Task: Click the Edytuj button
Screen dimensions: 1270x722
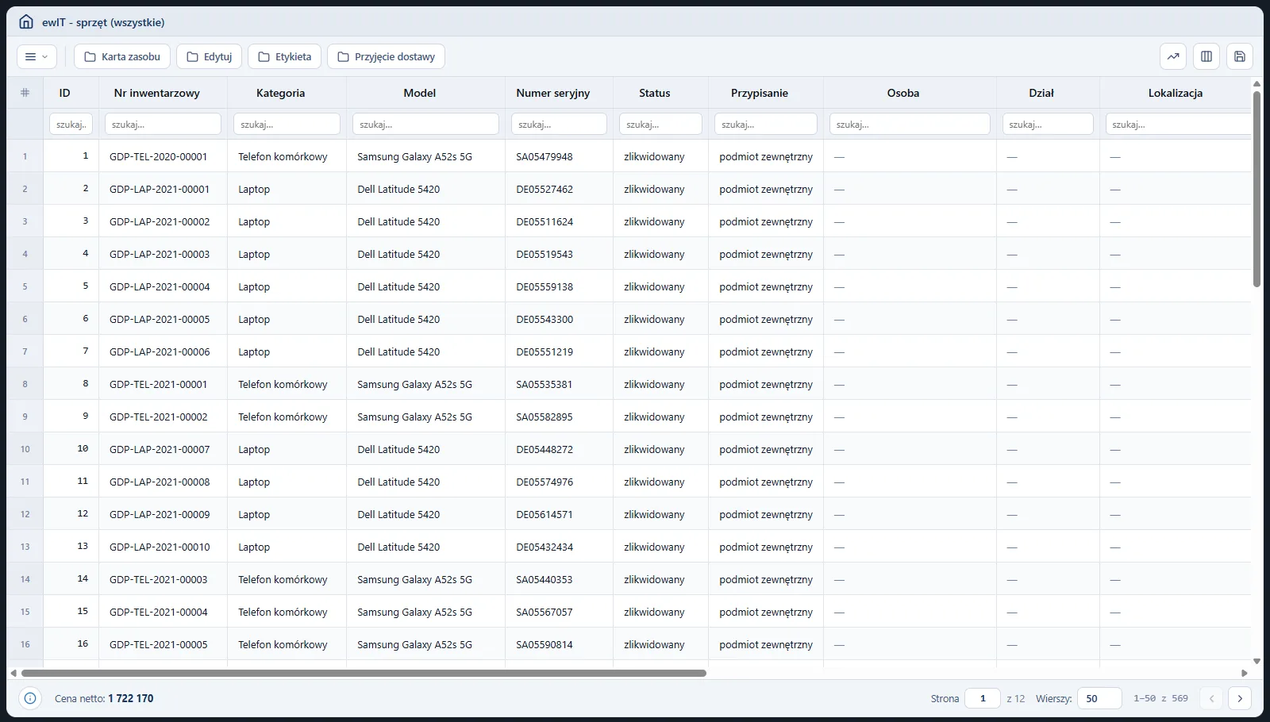Action: click(x=210, y=56)
